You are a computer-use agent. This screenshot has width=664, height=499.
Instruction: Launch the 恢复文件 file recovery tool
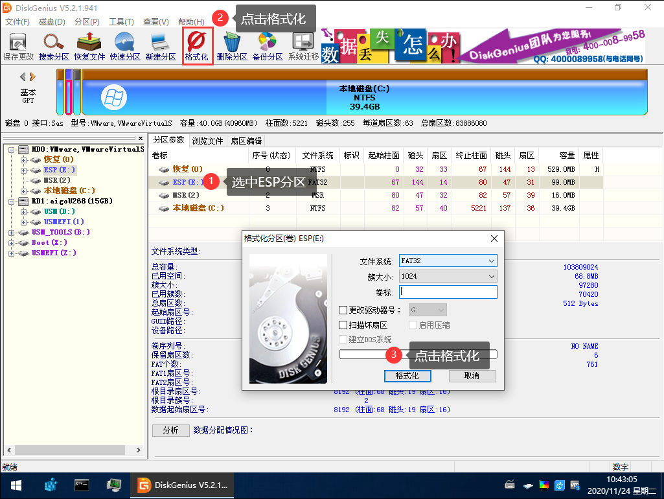[89, 47]
